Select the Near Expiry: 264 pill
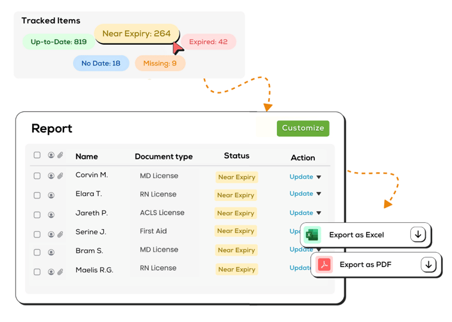The width and height of the screenshot is (452, 322). pyautogui.click(x=137, y=34)
